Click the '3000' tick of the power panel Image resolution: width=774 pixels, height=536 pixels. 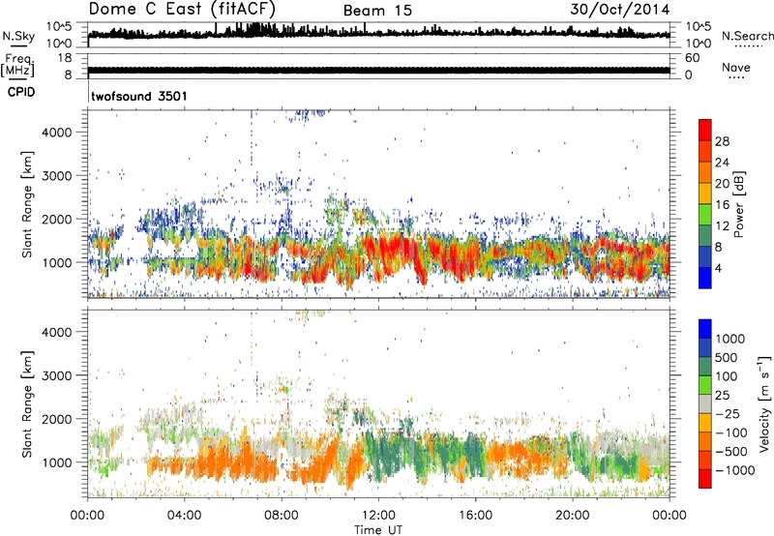[x=56, y=176]
